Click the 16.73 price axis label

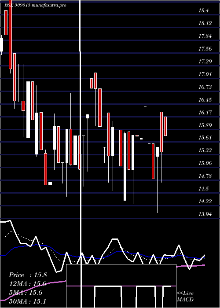pos(205,87)
